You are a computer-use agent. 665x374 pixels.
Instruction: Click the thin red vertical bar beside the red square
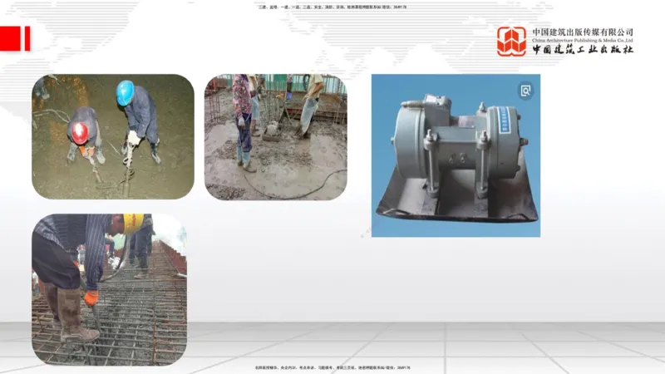[27, 38]
